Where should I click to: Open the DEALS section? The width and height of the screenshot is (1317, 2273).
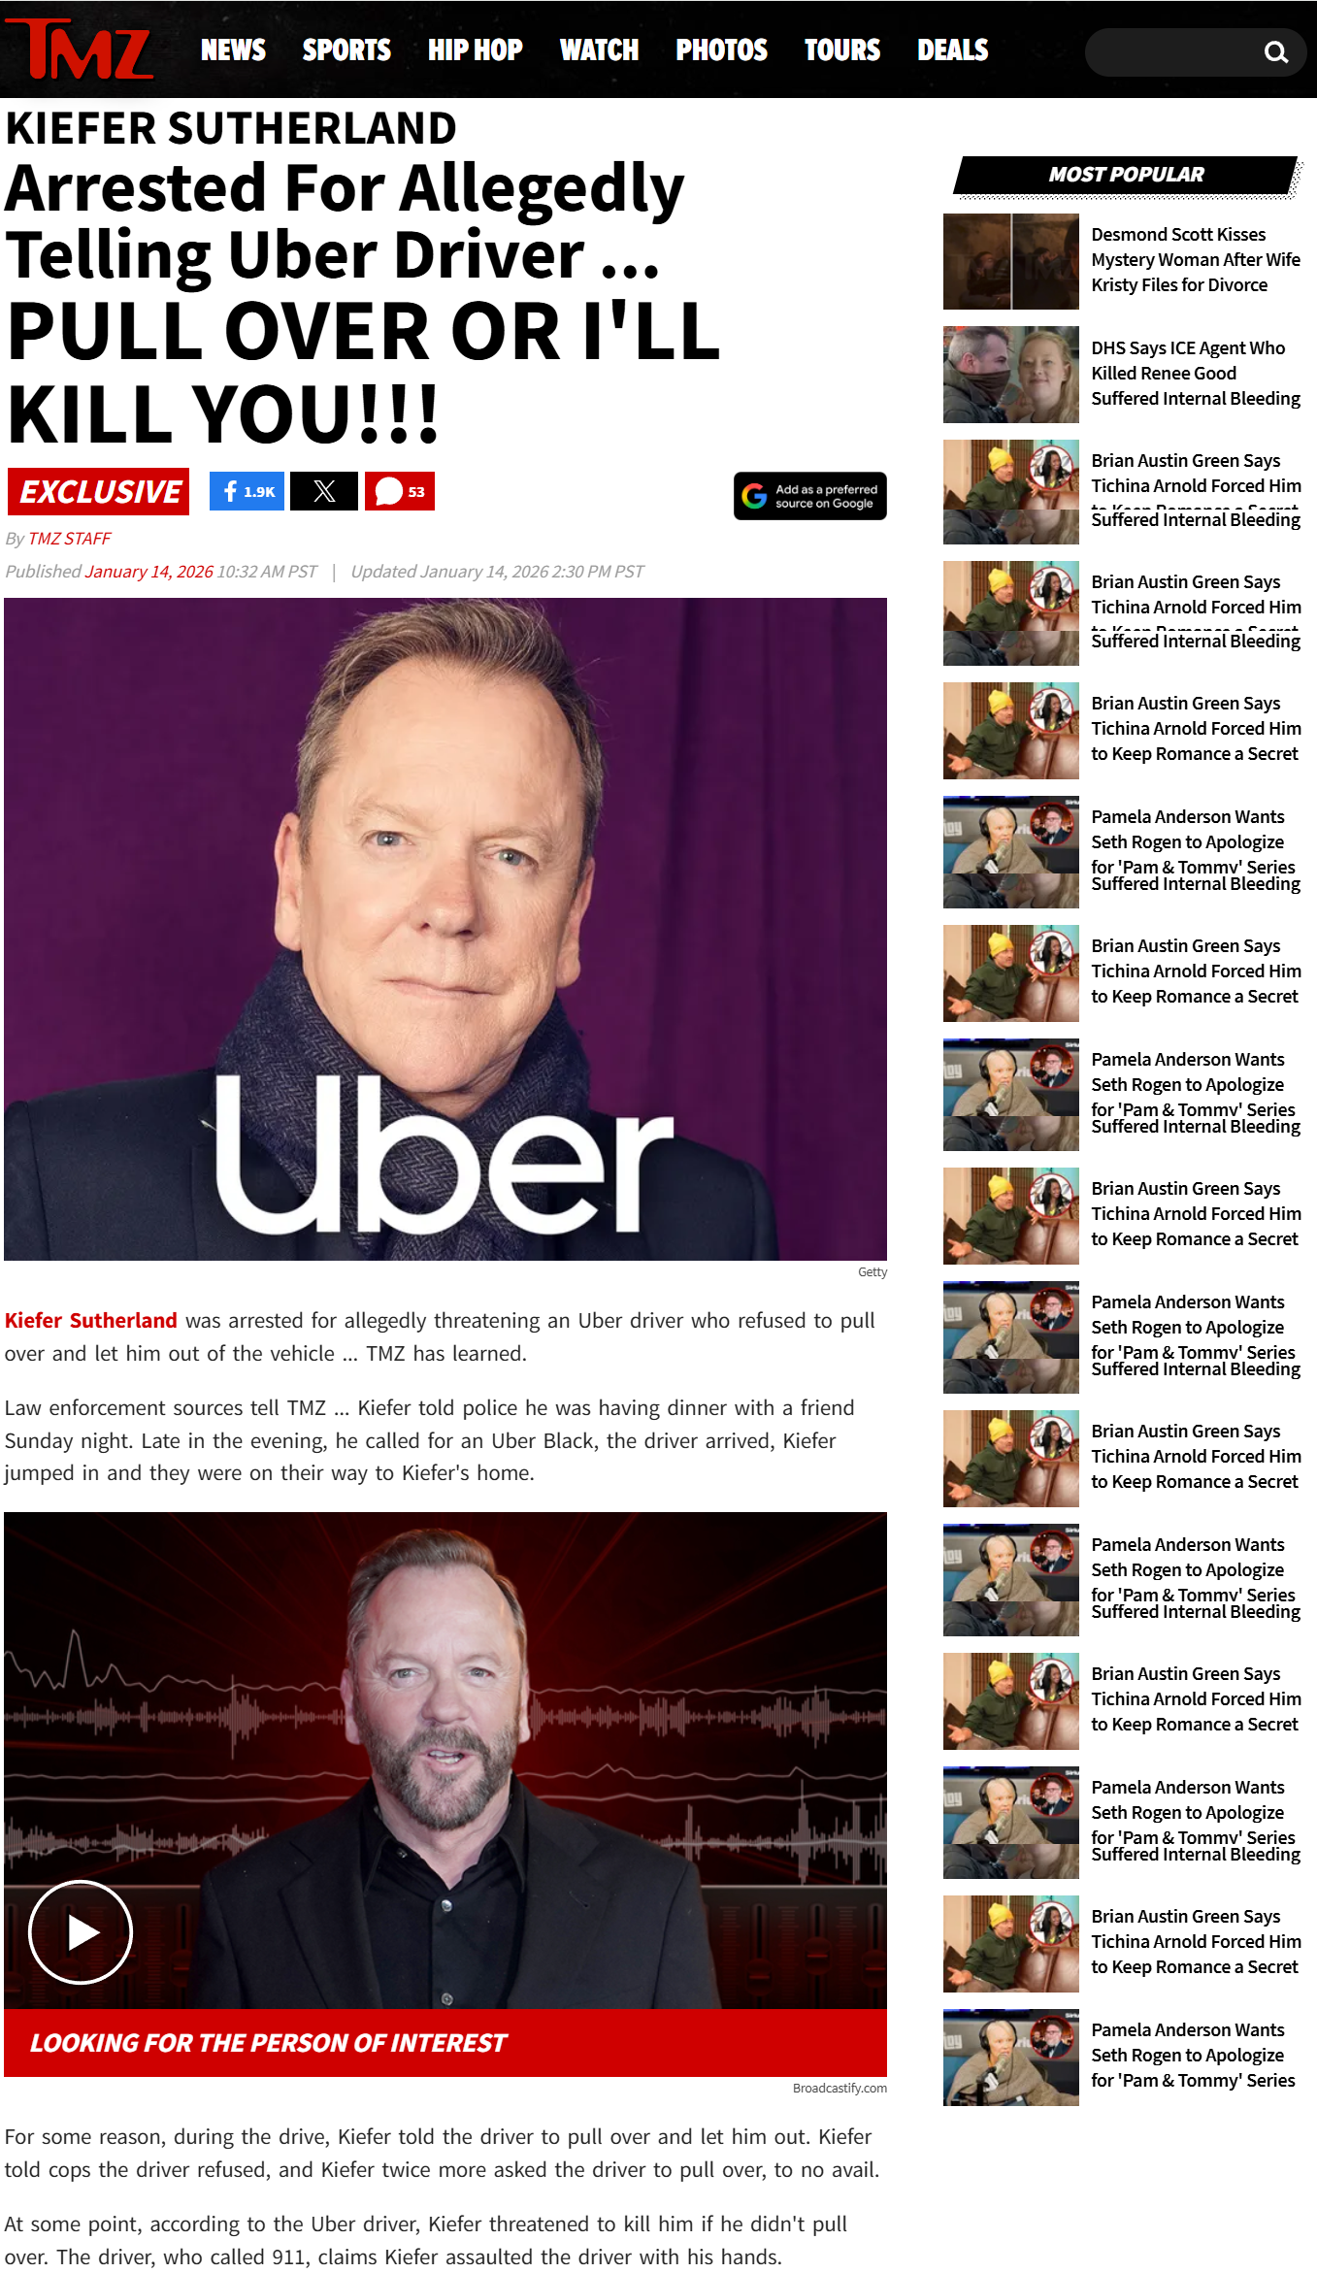(x=953, y=49)
